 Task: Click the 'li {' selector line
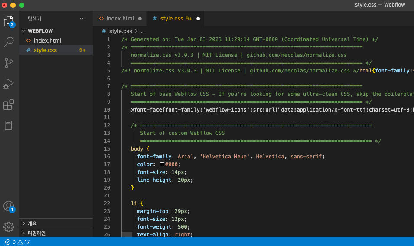(137, 203)
